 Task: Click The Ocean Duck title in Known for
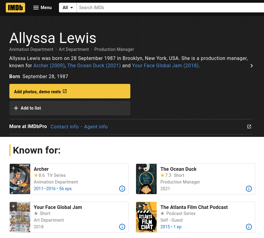point(178,169)
